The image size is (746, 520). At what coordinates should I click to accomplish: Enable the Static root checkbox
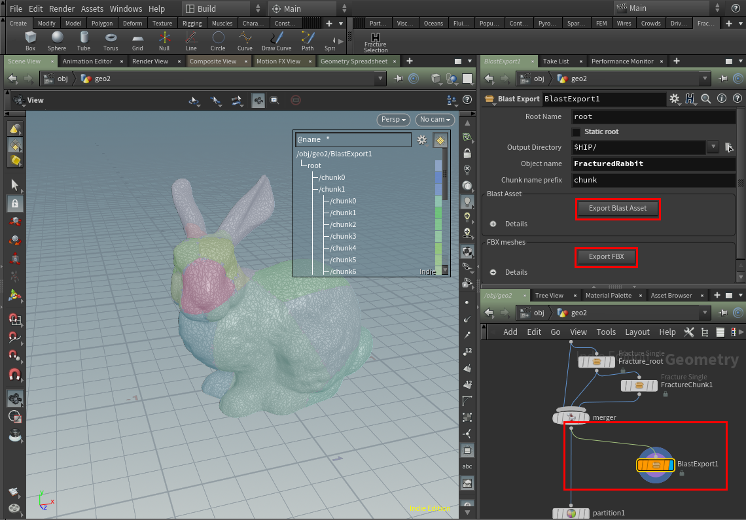pyautogui.click(x=577, y=131)
